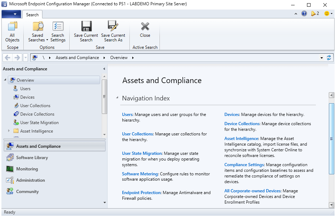Open Search Settings in the ribbon

[x=58, y=31]
